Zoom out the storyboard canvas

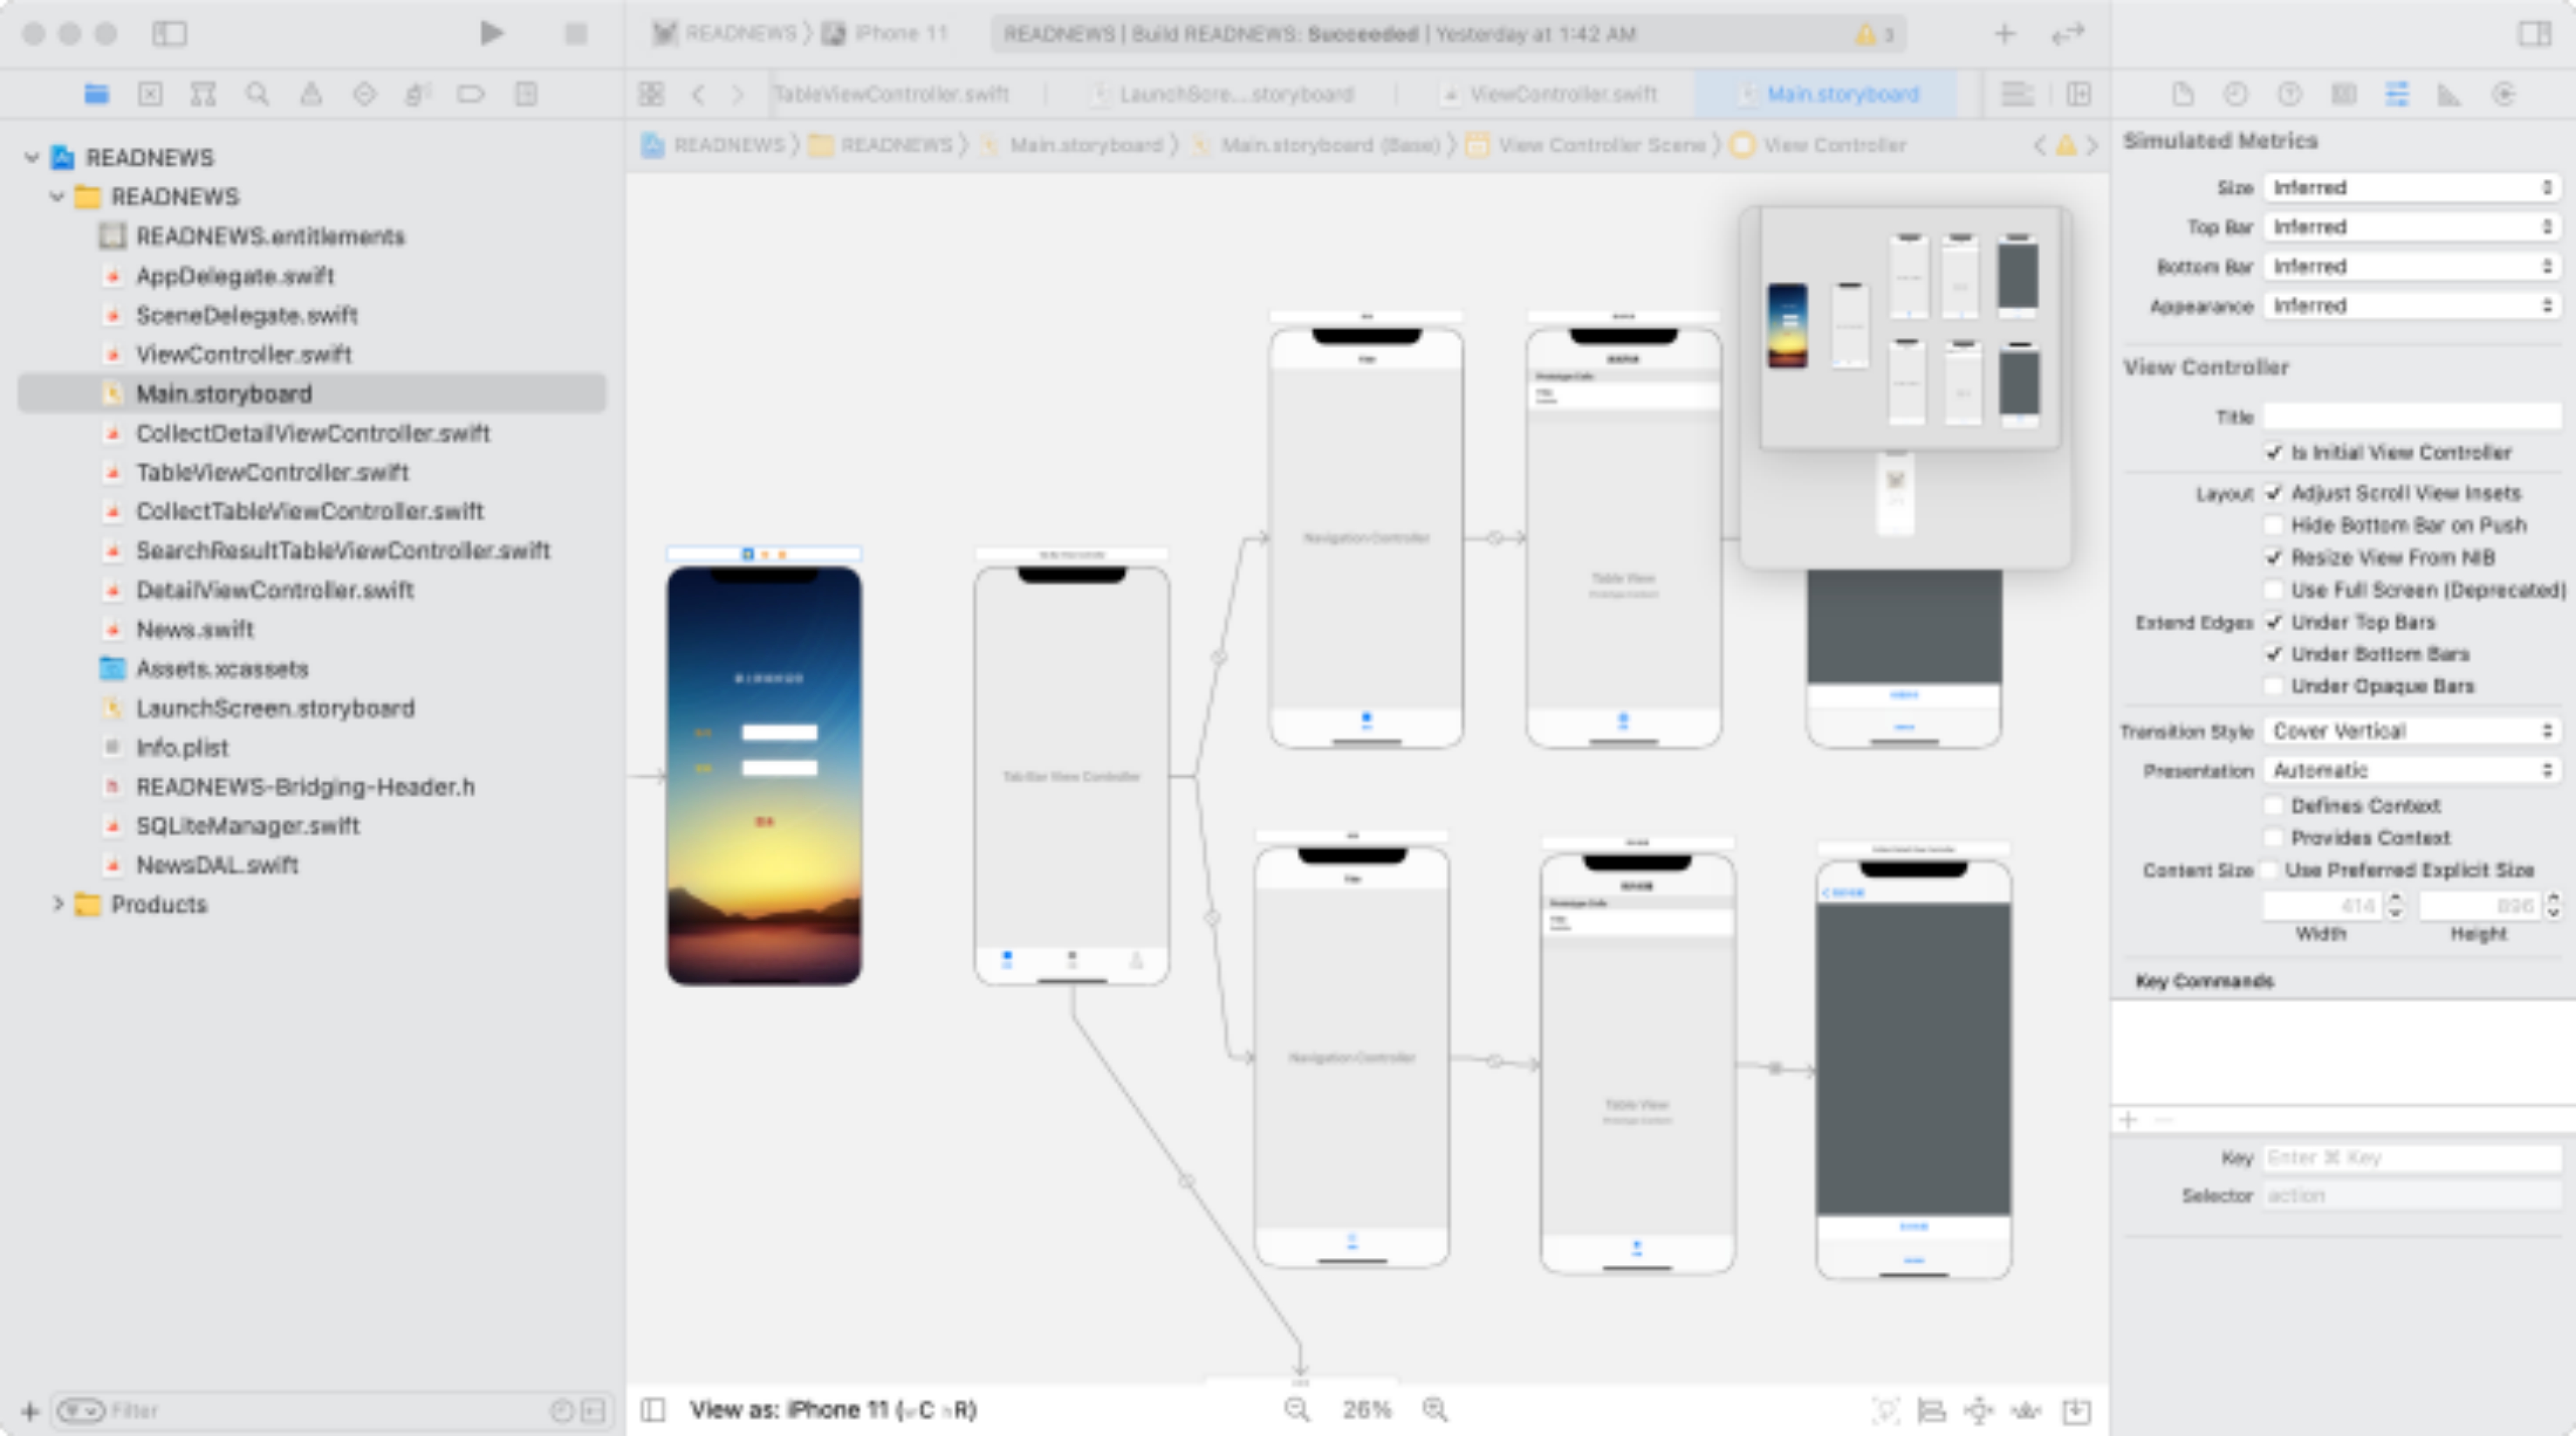click(1297, 1409)
